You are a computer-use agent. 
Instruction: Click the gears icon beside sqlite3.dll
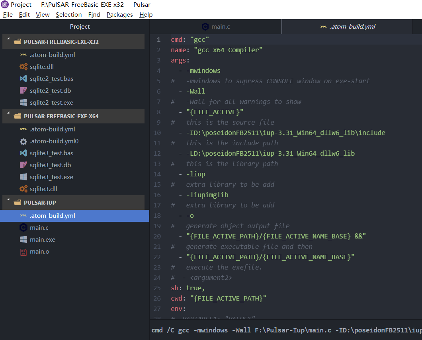pyautogui.click(x=23, y=189)
